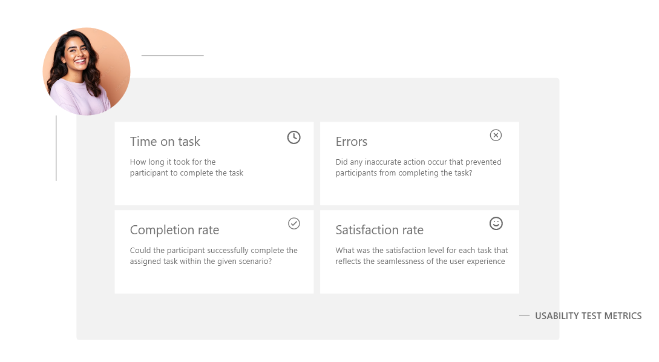This screenshot has height=362, width=659.
Task: Click the horizontal line beside the profile photo
Action: (172, 55)
